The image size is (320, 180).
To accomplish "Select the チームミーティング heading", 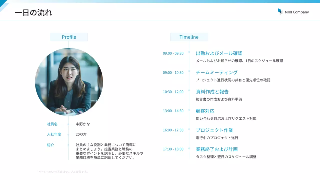I will 216,72.
